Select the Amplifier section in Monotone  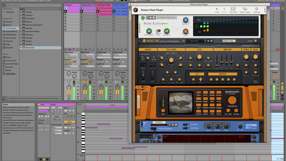pos(227,49)
